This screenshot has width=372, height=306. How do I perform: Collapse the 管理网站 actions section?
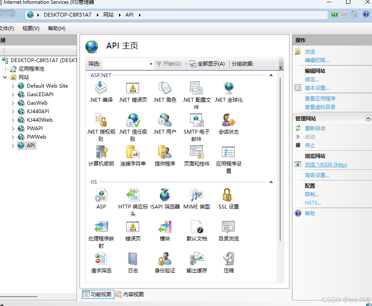coord(368,118)
